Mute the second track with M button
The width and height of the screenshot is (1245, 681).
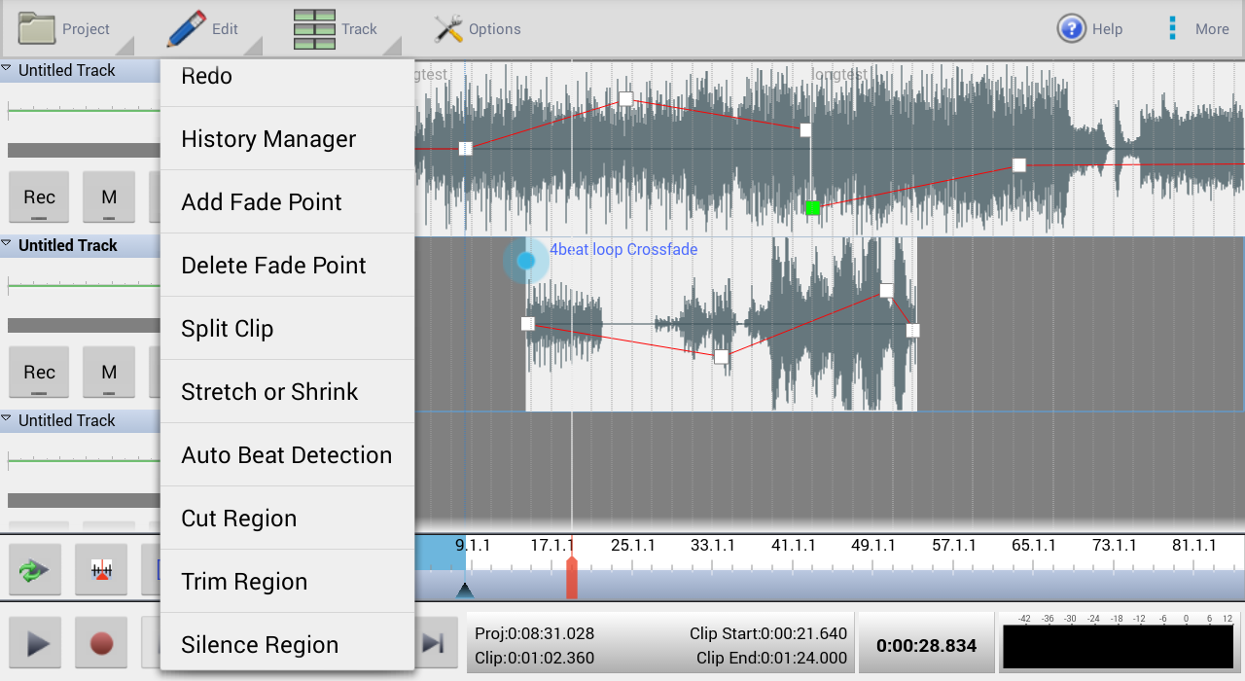(x=109, y=373)
